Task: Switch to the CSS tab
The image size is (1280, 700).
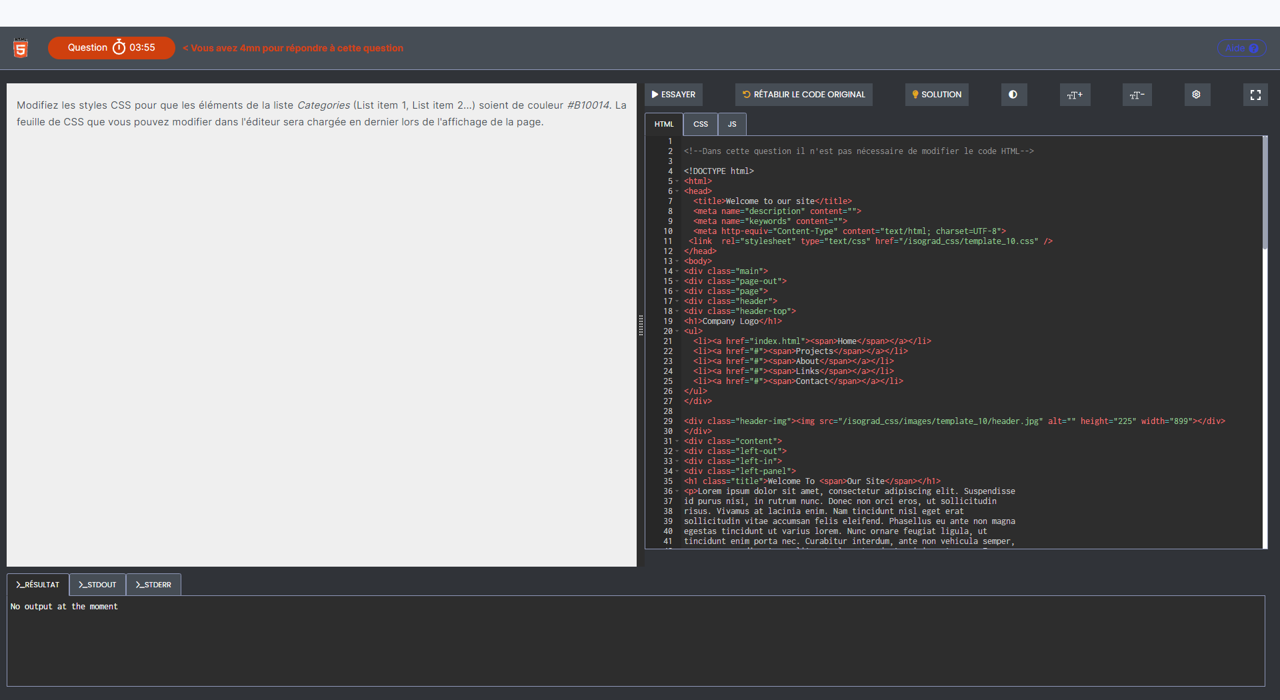Action: click(x=701, y=124)
